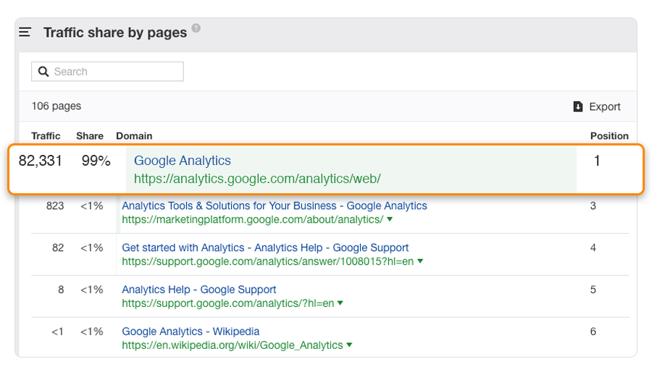Select the 823 traffic value

click(x=55, y=206)
